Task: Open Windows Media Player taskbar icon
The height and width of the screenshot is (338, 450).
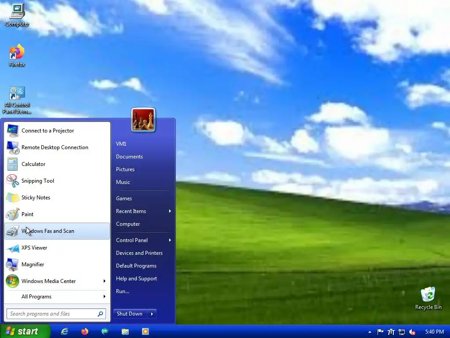Action: tap(145, 332)
